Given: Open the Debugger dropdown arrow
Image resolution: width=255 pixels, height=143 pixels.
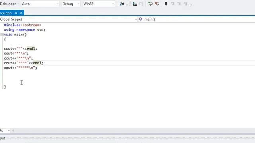Looking at the screenshot, I should coord(18,4).
